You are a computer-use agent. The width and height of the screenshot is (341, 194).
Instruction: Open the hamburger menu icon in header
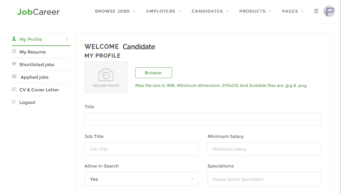(x=316, y=11)
